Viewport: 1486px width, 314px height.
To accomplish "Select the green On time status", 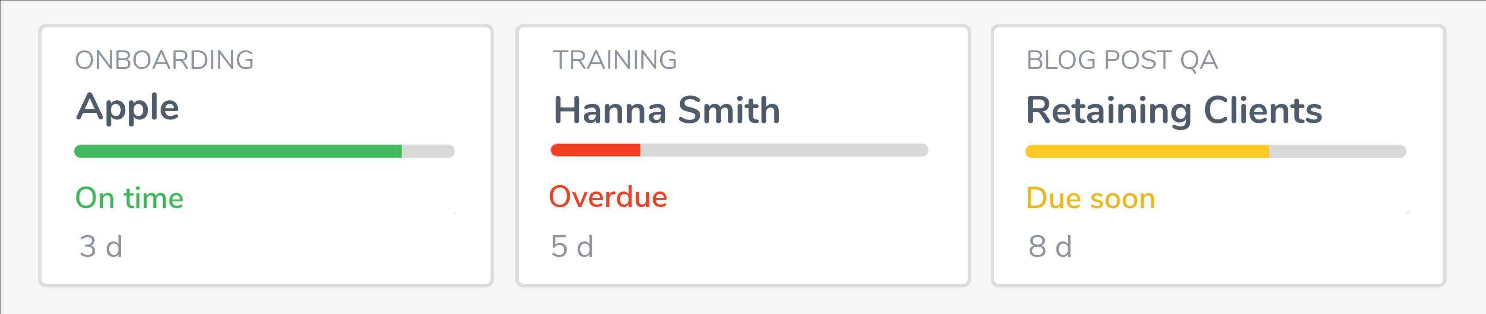I will 129,198.
